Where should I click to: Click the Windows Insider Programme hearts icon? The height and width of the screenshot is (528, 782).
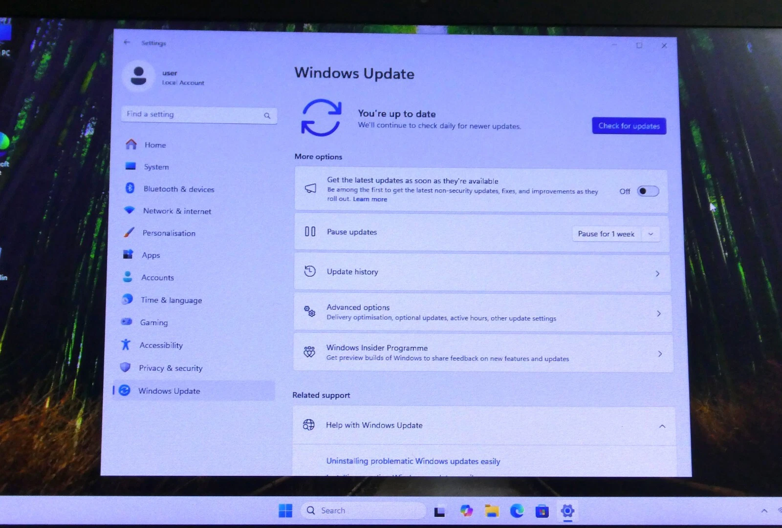click(309, 352)
